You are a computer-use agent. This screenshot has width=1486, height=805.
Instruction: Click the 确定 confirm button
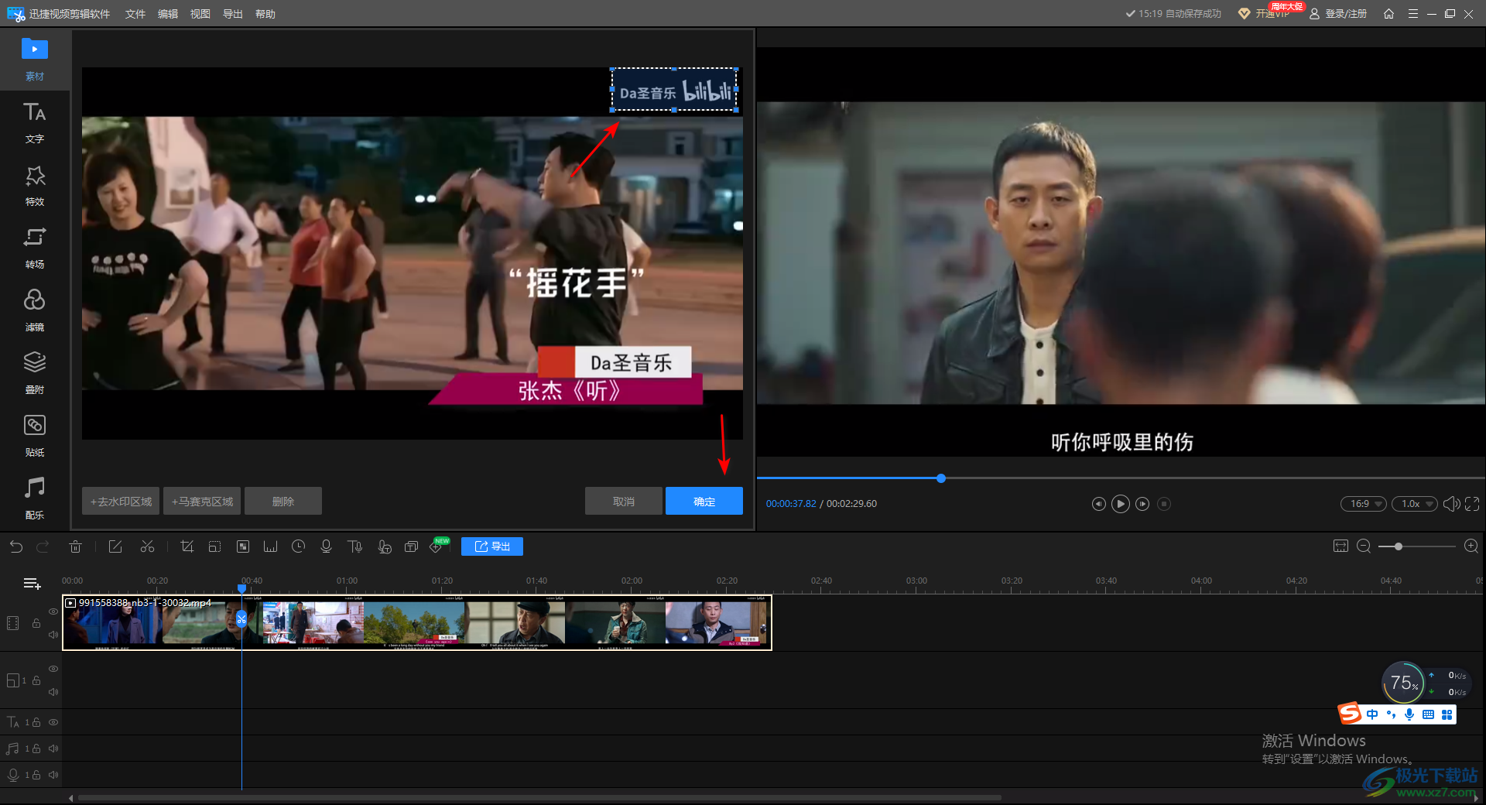pos(704,501)
